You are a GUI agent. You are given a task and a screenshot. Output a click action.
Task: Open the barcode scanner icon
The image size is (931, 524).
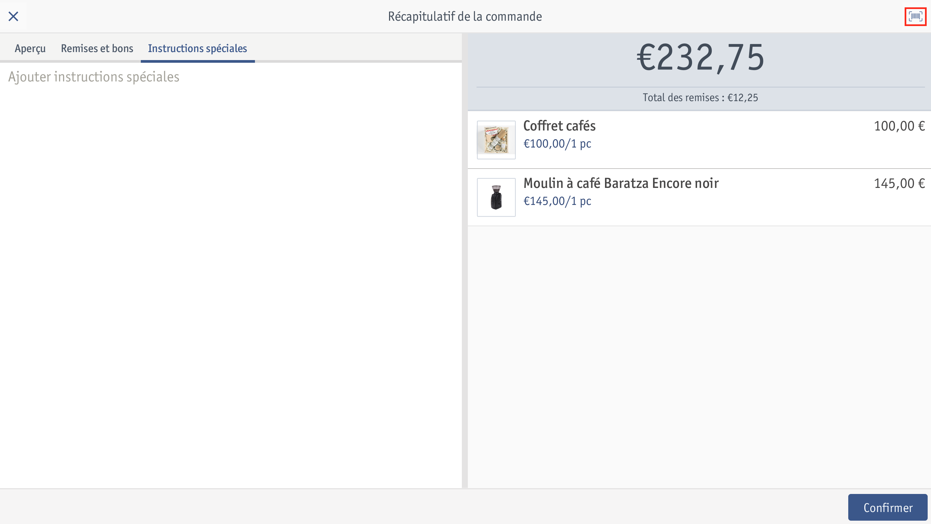pyautogui.click(x=915, y=16)
